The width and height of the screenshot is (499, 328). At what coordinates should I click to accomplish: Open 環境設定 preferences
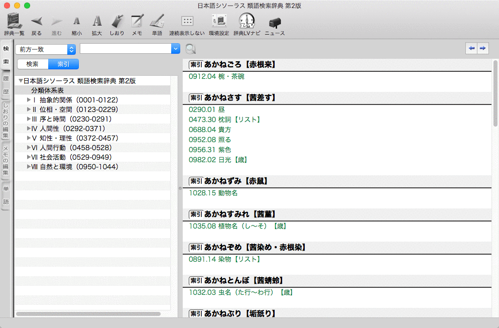coord(219,25)
